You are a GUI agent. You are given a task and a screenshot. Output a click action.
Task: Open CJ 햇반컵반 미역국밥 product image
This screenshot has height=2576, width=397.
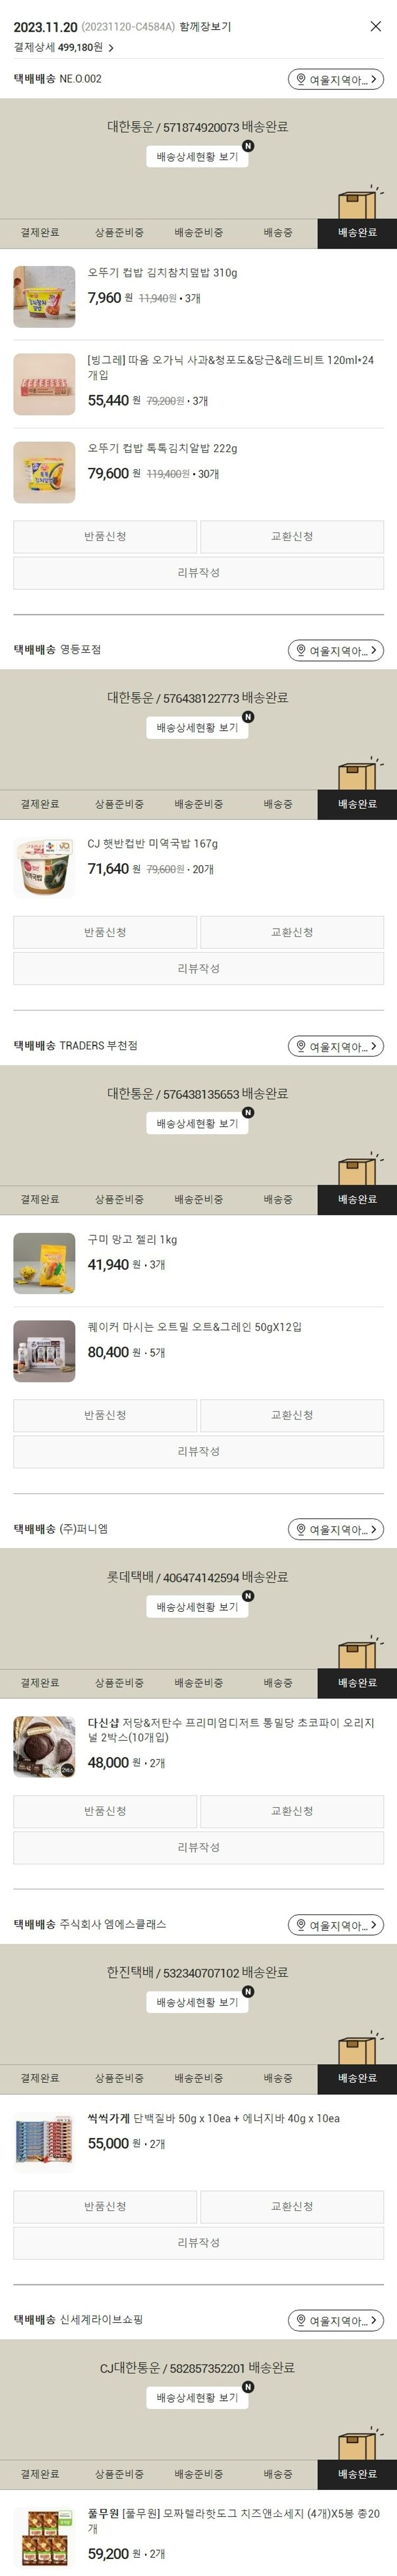point(44,868)
